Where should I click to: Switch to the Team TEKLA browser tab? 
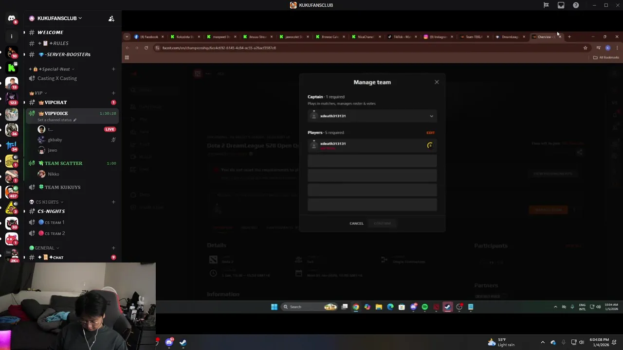click(x=474, y=37)
